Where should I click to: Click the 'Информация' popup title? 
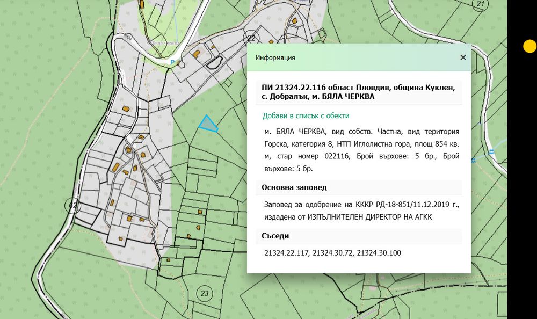coord(275,57)
